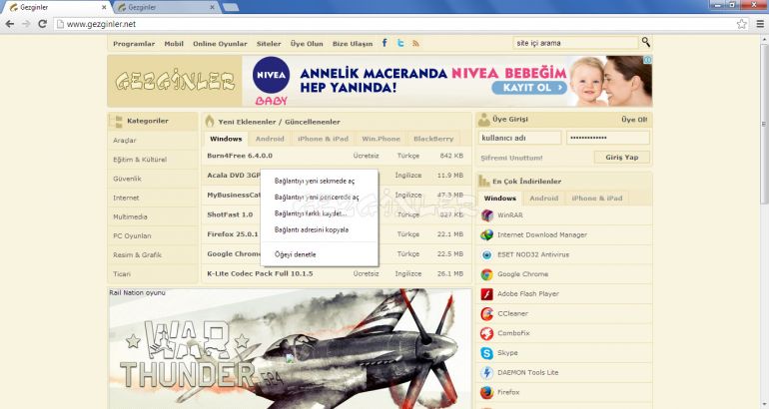Open the Twitter icon in site header

pos(400,43)
